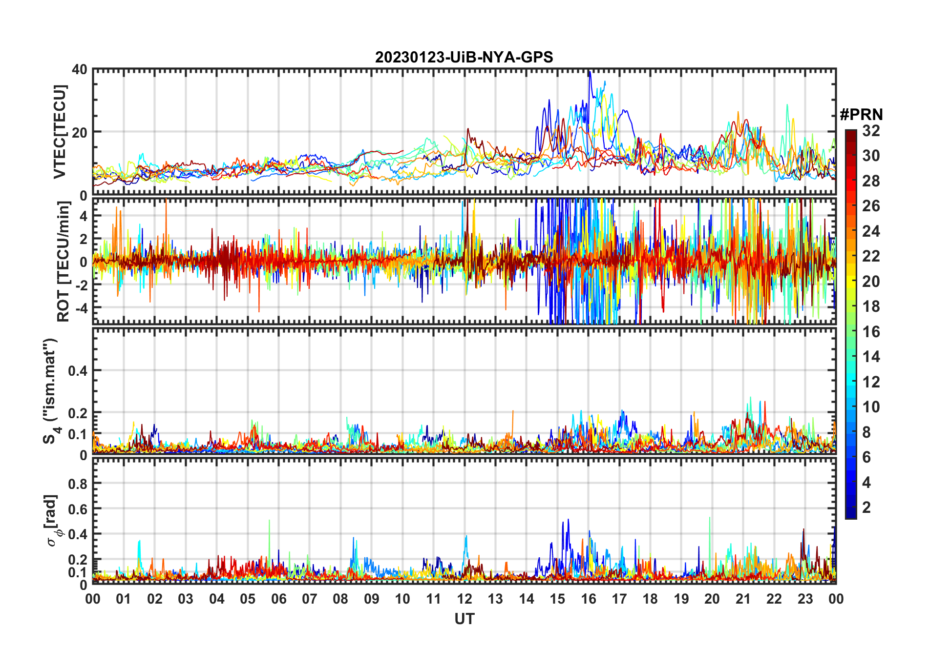Select the sigma-phi axis tick label 0.6
Image resolution: width=929 pixels, height=649 pixels.
coord(78,509)
